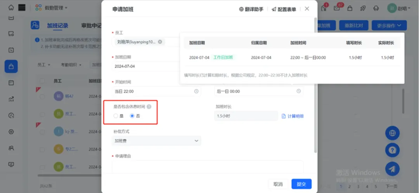Viewport: 419px width, 193px height.
Task: Click the headset support icon in top bar
Action: pos(376,8)
